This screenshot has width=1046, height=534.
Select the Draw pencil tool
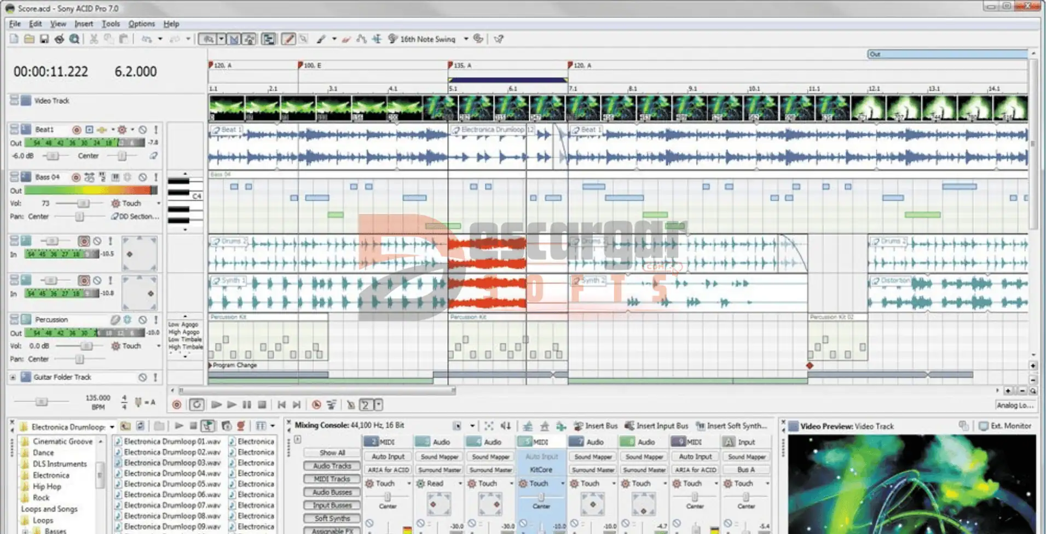click(x=288, y=39)
